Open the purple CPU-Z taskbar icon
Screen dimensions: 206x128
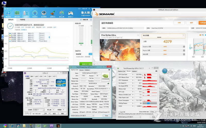pos(51,126)
